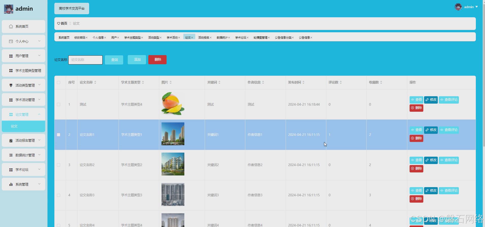The width and height of the screenshot is (485, 227).
Task: Expand the 系统管理 menu chevron
Action: pos(39,184)
